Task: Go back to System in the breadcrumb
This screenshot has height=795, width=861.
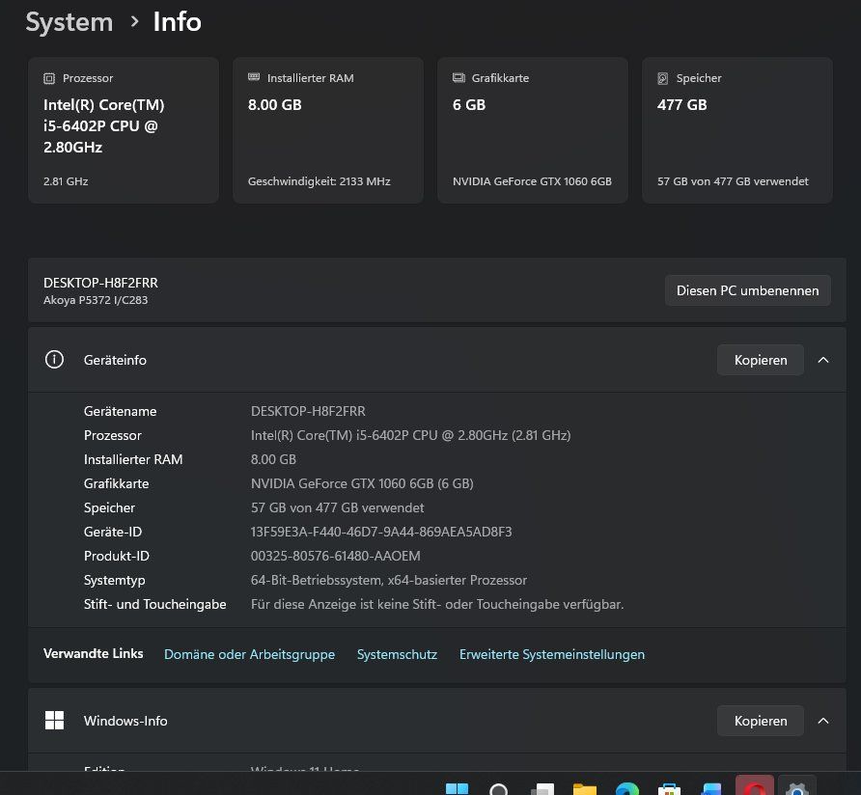Action: pyautogui.click(x=69, y=22)
